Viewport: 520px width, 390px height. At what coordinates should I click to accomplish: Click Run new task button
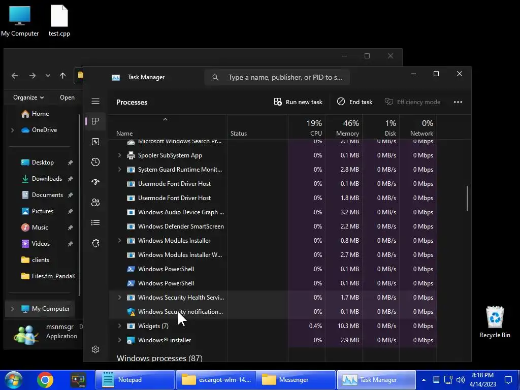pos(298,102)
